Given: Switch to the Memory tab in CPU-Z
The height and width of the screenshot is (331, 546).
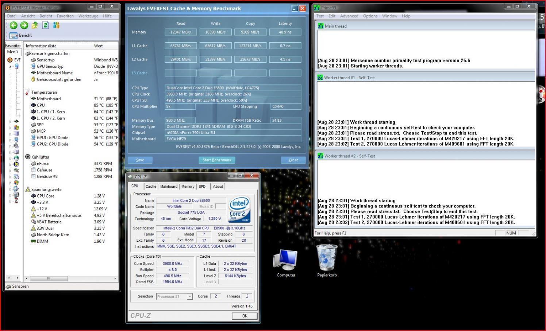Looking at the screenshot, I should 188,186.
